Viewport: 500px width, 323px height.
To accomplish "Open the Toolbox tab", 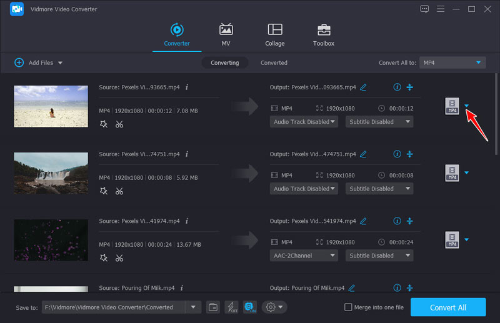I will 323,35.
